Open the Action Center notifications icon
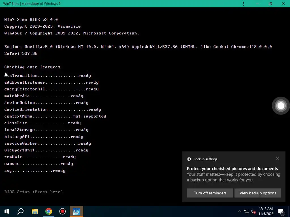This screenshot has height=217, width=290. (281, 211)
